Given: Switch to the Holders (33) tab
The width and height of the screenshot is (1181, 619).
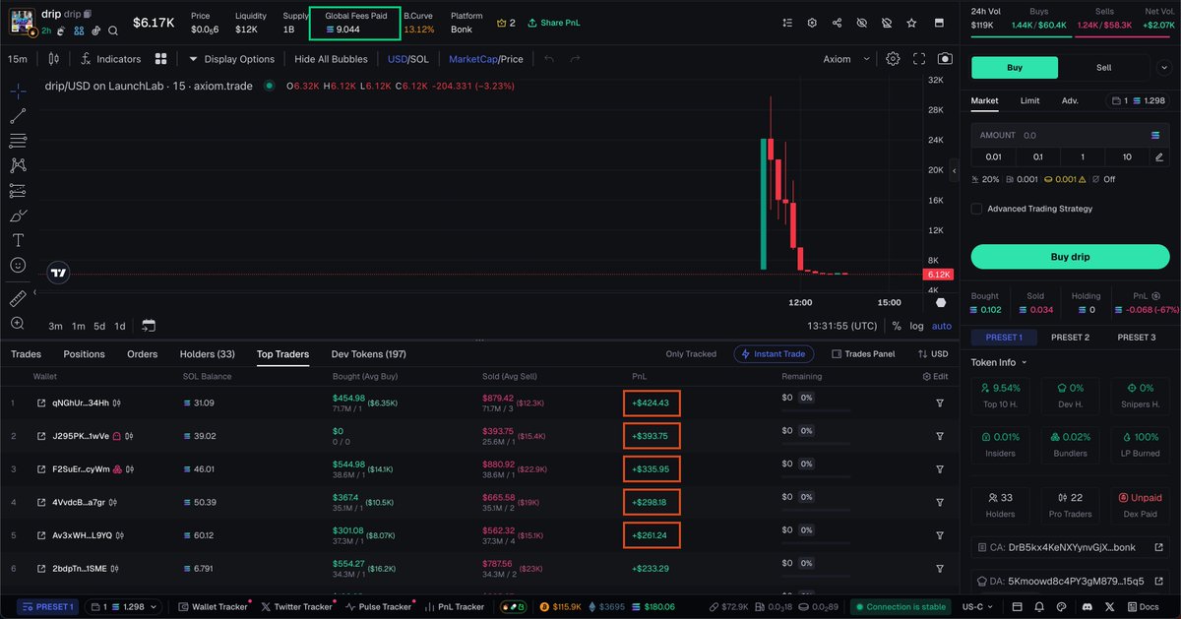Looking at the screenshot, I should 208,354.
